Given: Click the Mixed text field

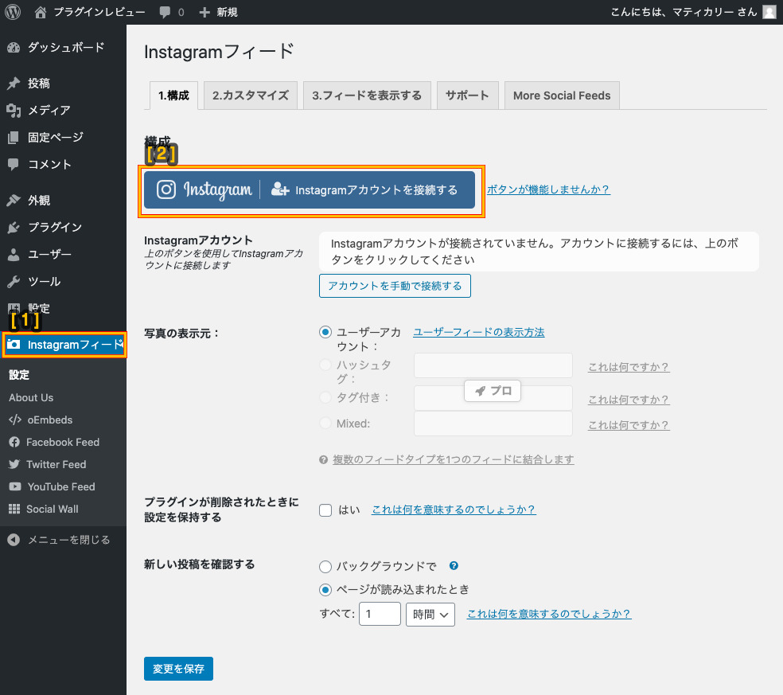Looking at the screenshot, I should coord(493,424).
